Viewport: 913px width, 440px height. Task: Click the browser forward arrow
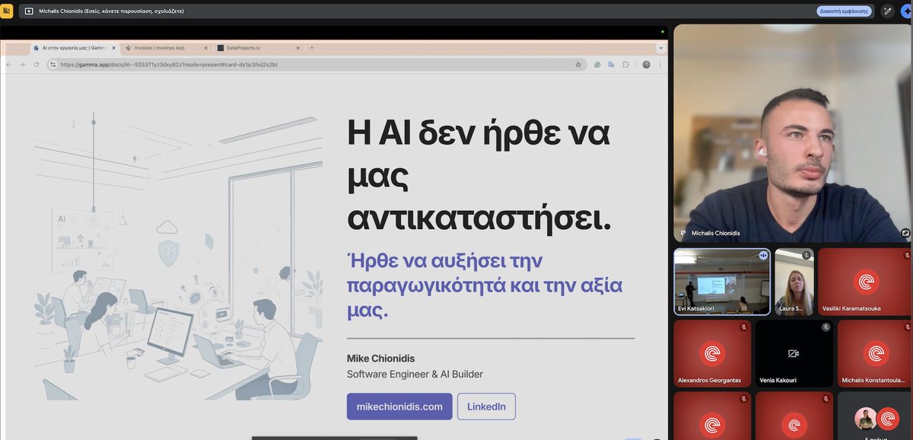[x=23, y=65]
